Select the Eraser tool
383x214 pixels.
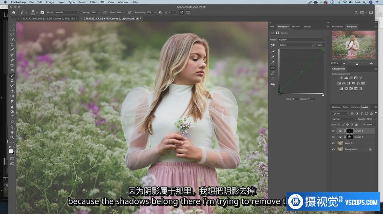(12, 91)
